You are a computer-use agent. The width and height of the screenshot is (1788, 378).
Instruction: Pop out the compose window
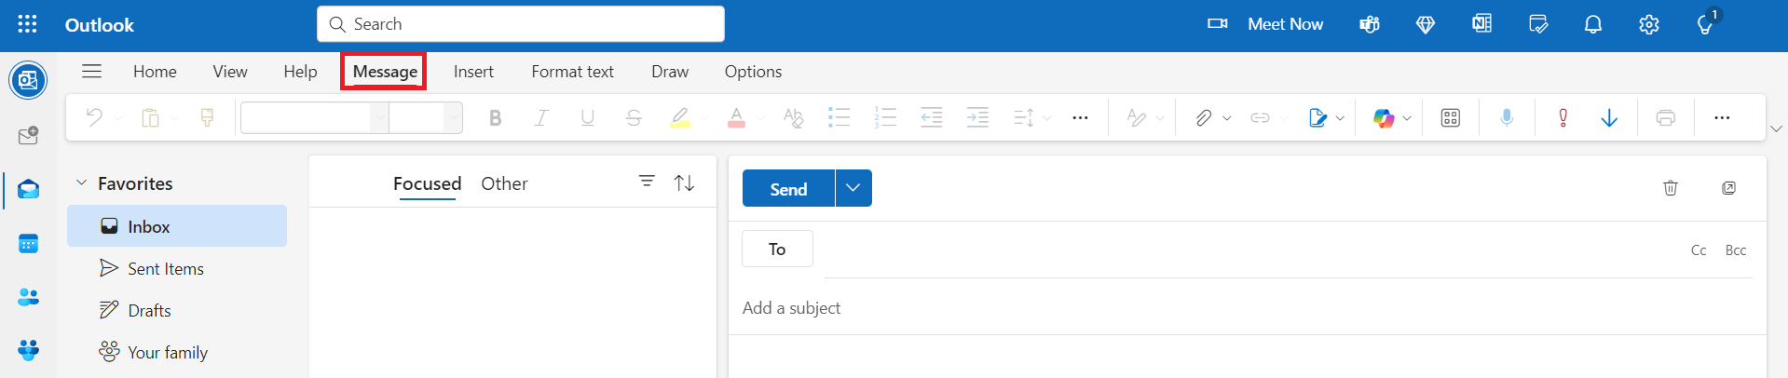click(1728, 188)
